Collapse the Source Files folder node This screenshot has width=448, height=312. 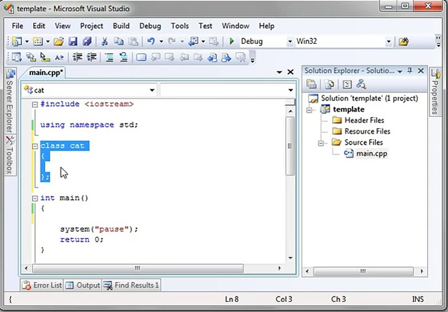click(321, 143)
